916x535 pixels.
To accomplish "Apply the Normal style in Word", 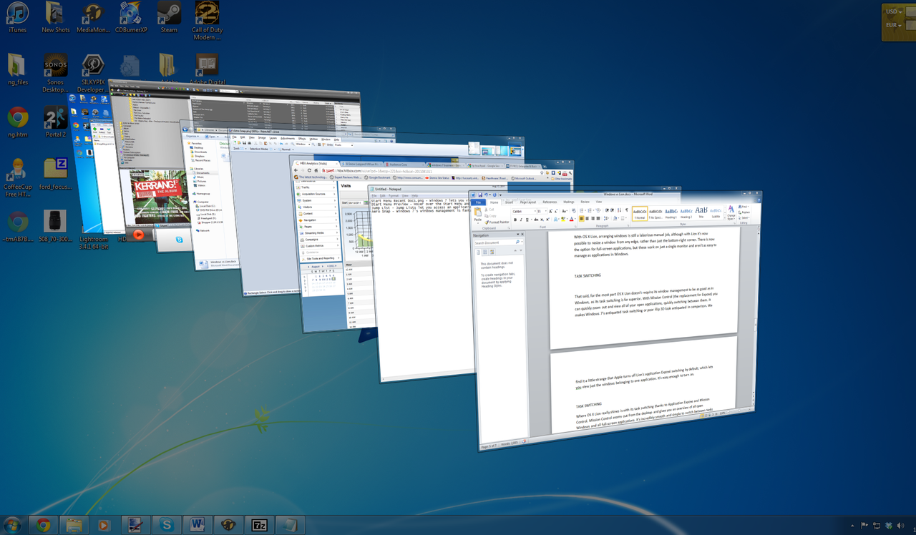I will [x=640, y=214].
